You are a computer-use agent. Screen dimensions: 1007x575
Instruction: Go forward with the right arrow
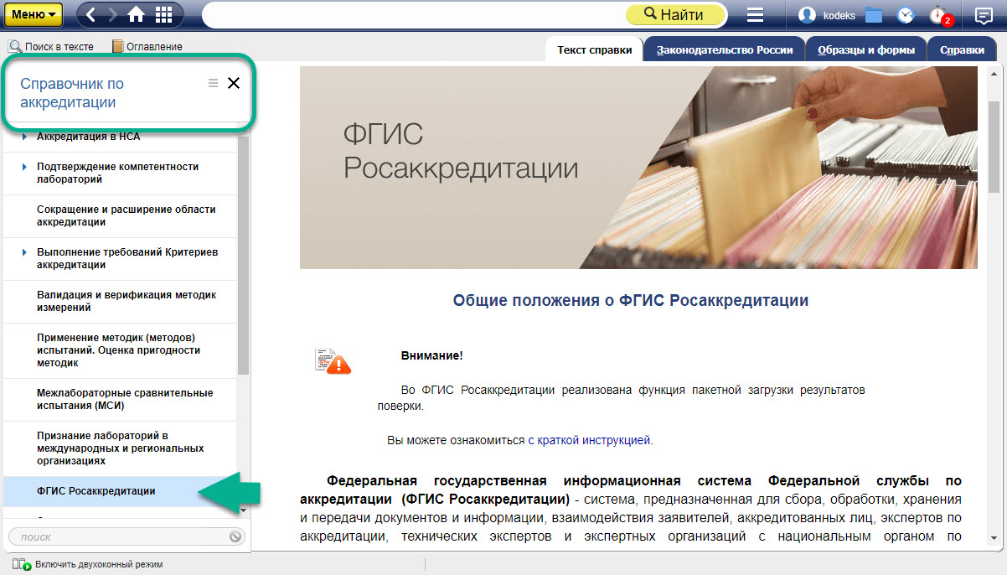[112, 15]
